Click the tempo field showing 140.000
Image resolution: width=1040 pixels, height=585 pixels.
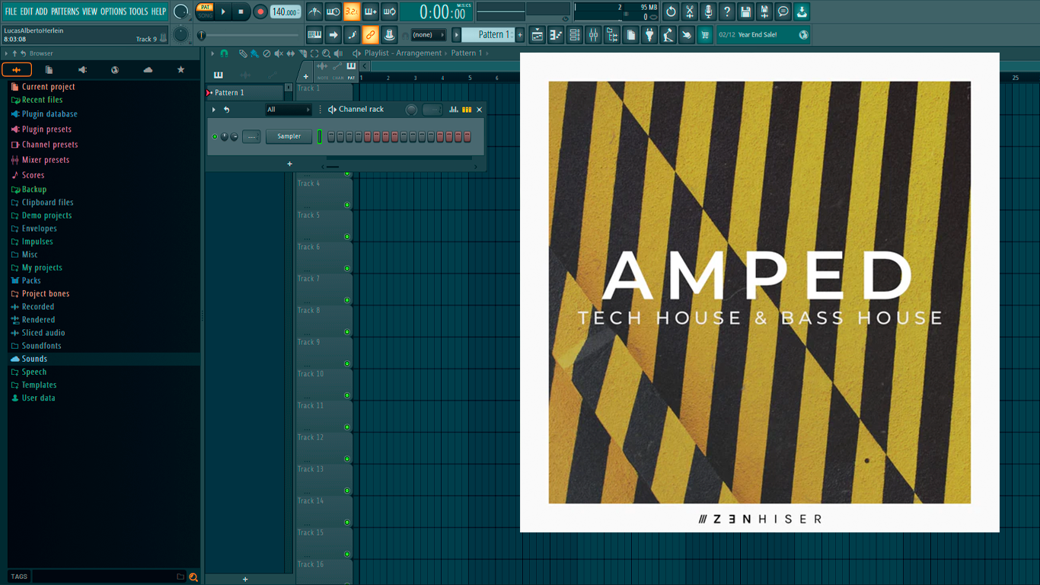[x=285, y=11]
